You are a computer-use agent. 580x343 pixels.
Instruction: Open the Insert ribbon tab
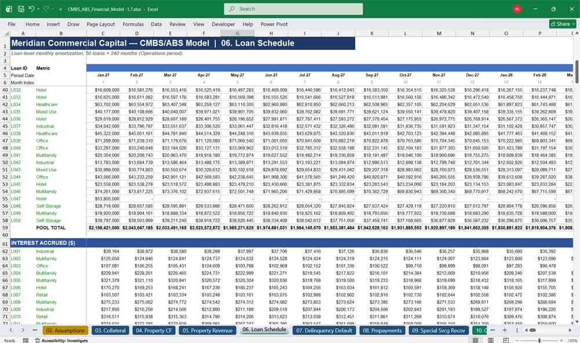click(x=53, y=24)
